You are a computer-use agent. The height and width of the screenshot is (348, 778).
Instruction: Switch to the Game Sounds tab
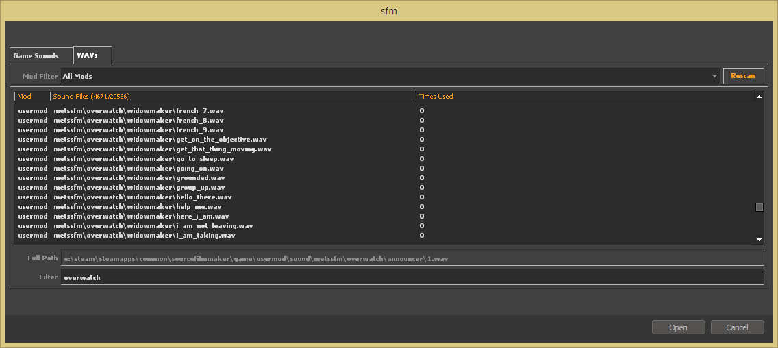[x=36, y=56]
